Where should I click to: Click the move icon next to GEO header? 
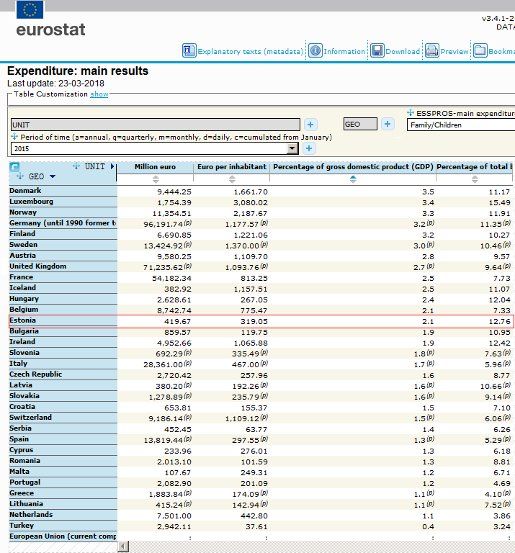pyautogui.click(x=20, y=176)
